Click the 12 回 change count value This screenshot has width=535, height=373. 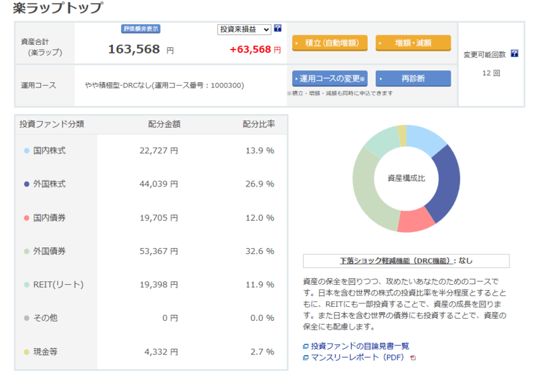(x=491, y=73)
